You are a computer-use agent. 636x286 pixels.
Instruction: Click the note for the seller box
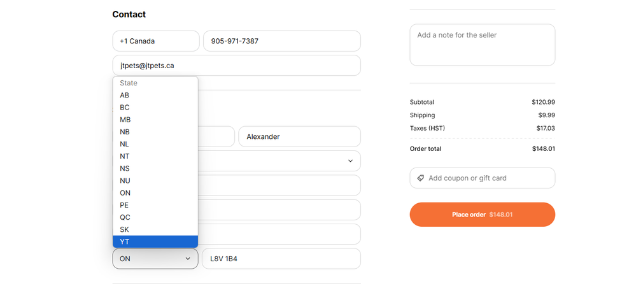482,45
